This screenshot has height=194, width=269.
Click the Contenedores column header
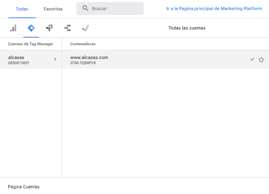click(x=83, y=44)
